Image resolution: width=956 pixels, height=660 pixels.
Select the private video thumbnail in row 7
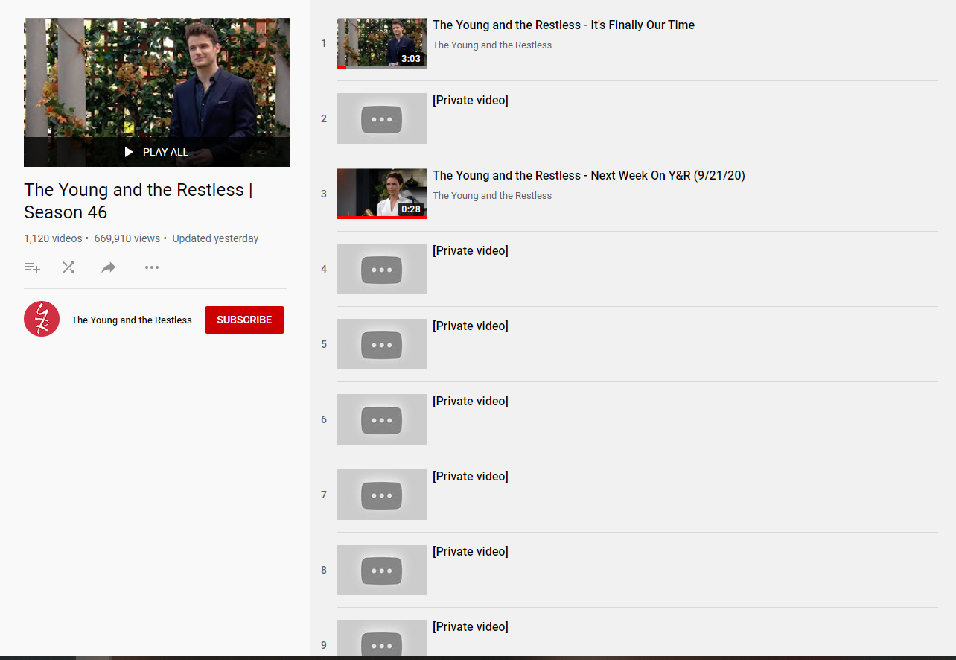(x=381, y=495)
